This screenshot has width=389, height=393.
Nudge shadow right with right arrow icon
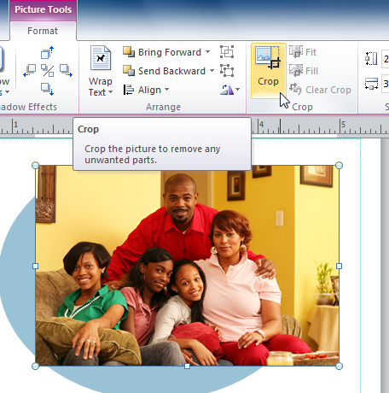(66, 70)
